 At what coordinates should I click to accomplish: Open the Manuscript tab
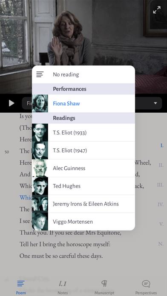tap(104, 287)
